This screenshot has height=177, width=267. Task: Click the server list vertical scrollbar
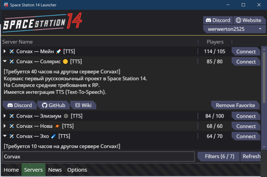click(x=264, y=78)
